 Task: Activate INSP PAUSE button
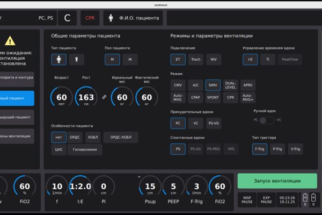pos(247,200)
